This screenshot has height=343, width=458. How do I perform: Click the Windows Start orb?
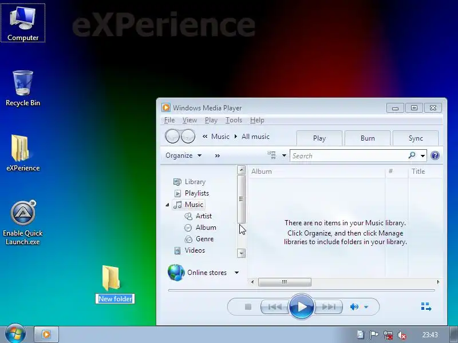coord(15,334)
